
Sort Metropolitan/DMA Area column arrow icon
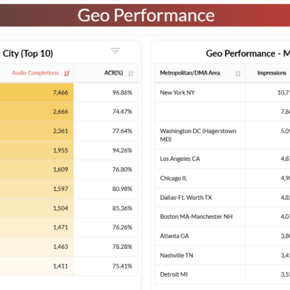click(238, 73)
